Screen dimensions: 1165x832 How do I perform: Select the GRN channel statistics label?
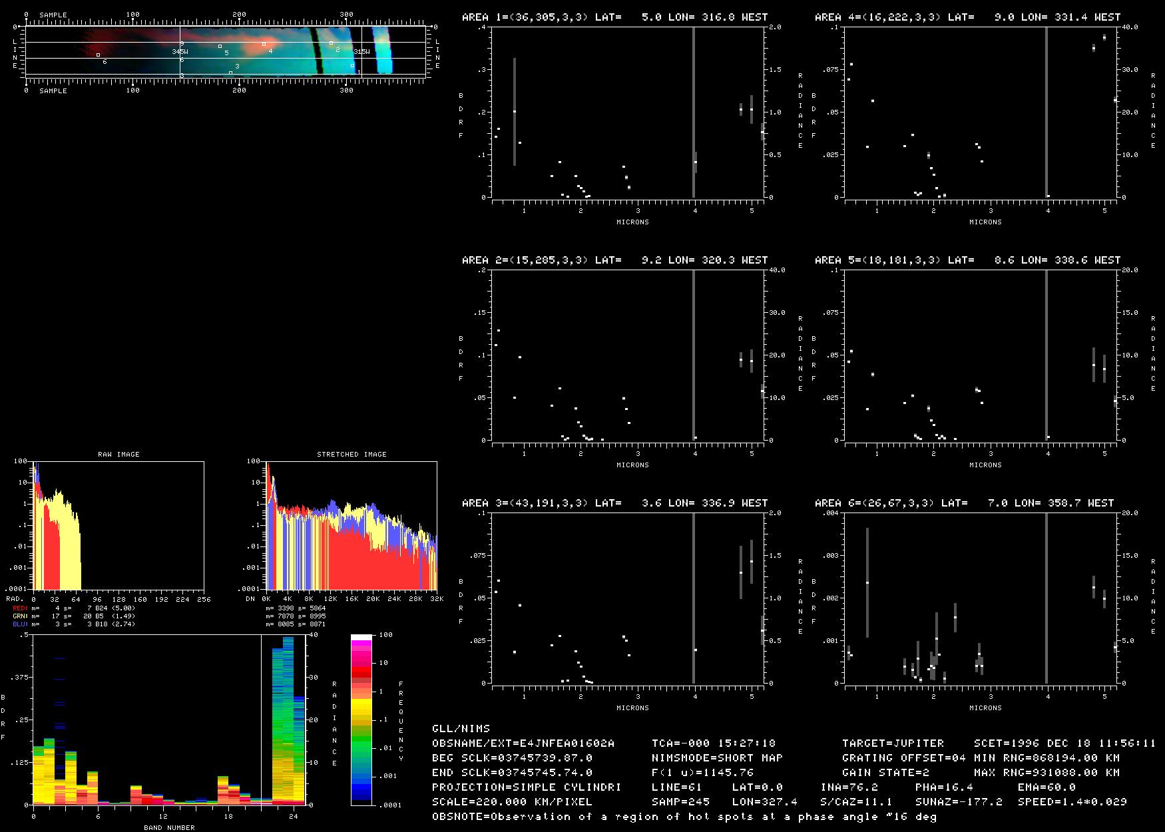point(20,616)
